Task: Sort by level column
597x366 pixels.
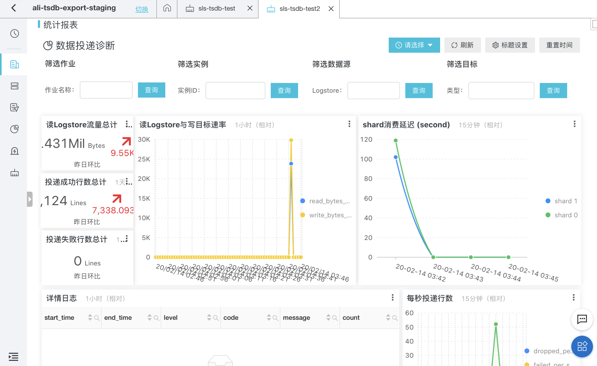Action: 209,318
